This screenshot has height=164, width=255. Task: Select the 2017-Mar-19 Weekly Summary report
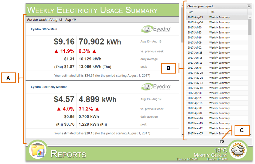217,123
